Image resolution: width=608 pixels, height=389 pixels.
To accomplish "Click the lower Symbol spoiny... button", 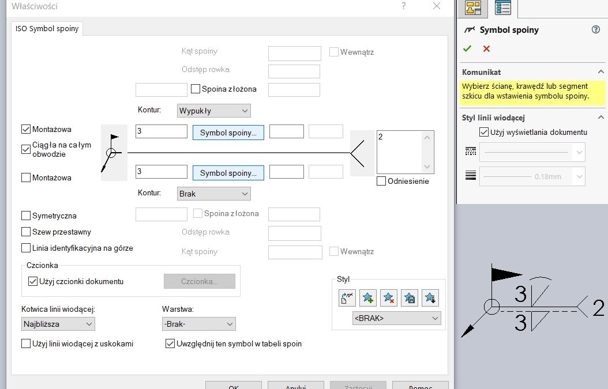I will click(x=228, y=173).
